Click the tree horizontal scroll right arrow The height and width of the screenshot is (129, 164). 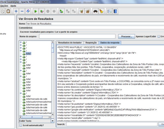(50, 117)
